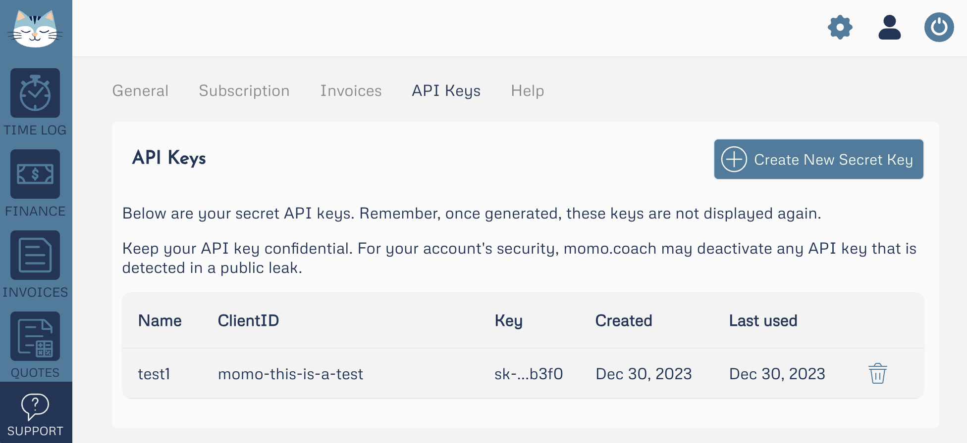Image resolution: width=967 pixels, height=443 pixels.
Task: Open the Help tab
Action: pos(528,90)
